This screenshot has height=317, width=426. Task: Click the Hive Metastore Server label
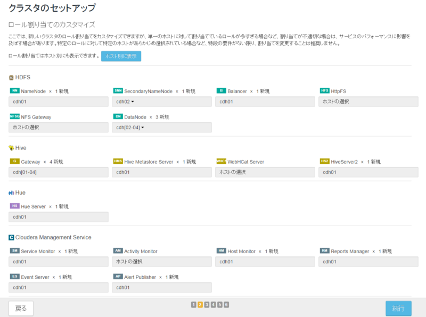149,162
